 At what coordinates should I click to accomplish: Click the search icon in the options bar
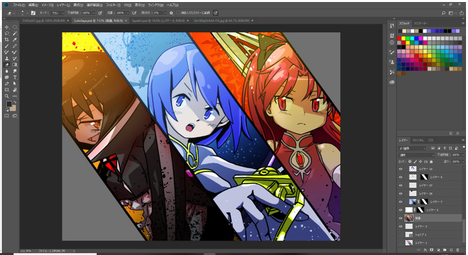tap(443, 13)
